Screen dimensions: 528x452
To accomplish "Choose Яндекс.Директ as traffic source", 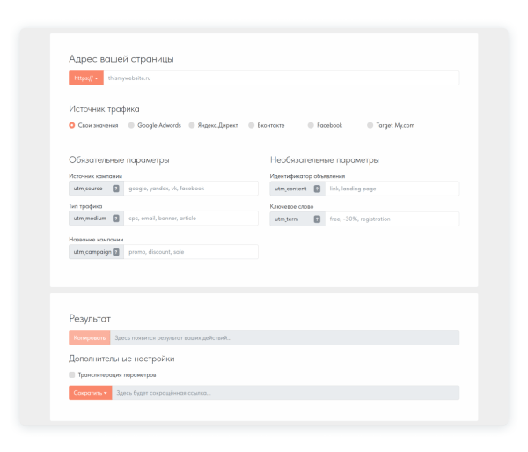I will tap(192, 125).
